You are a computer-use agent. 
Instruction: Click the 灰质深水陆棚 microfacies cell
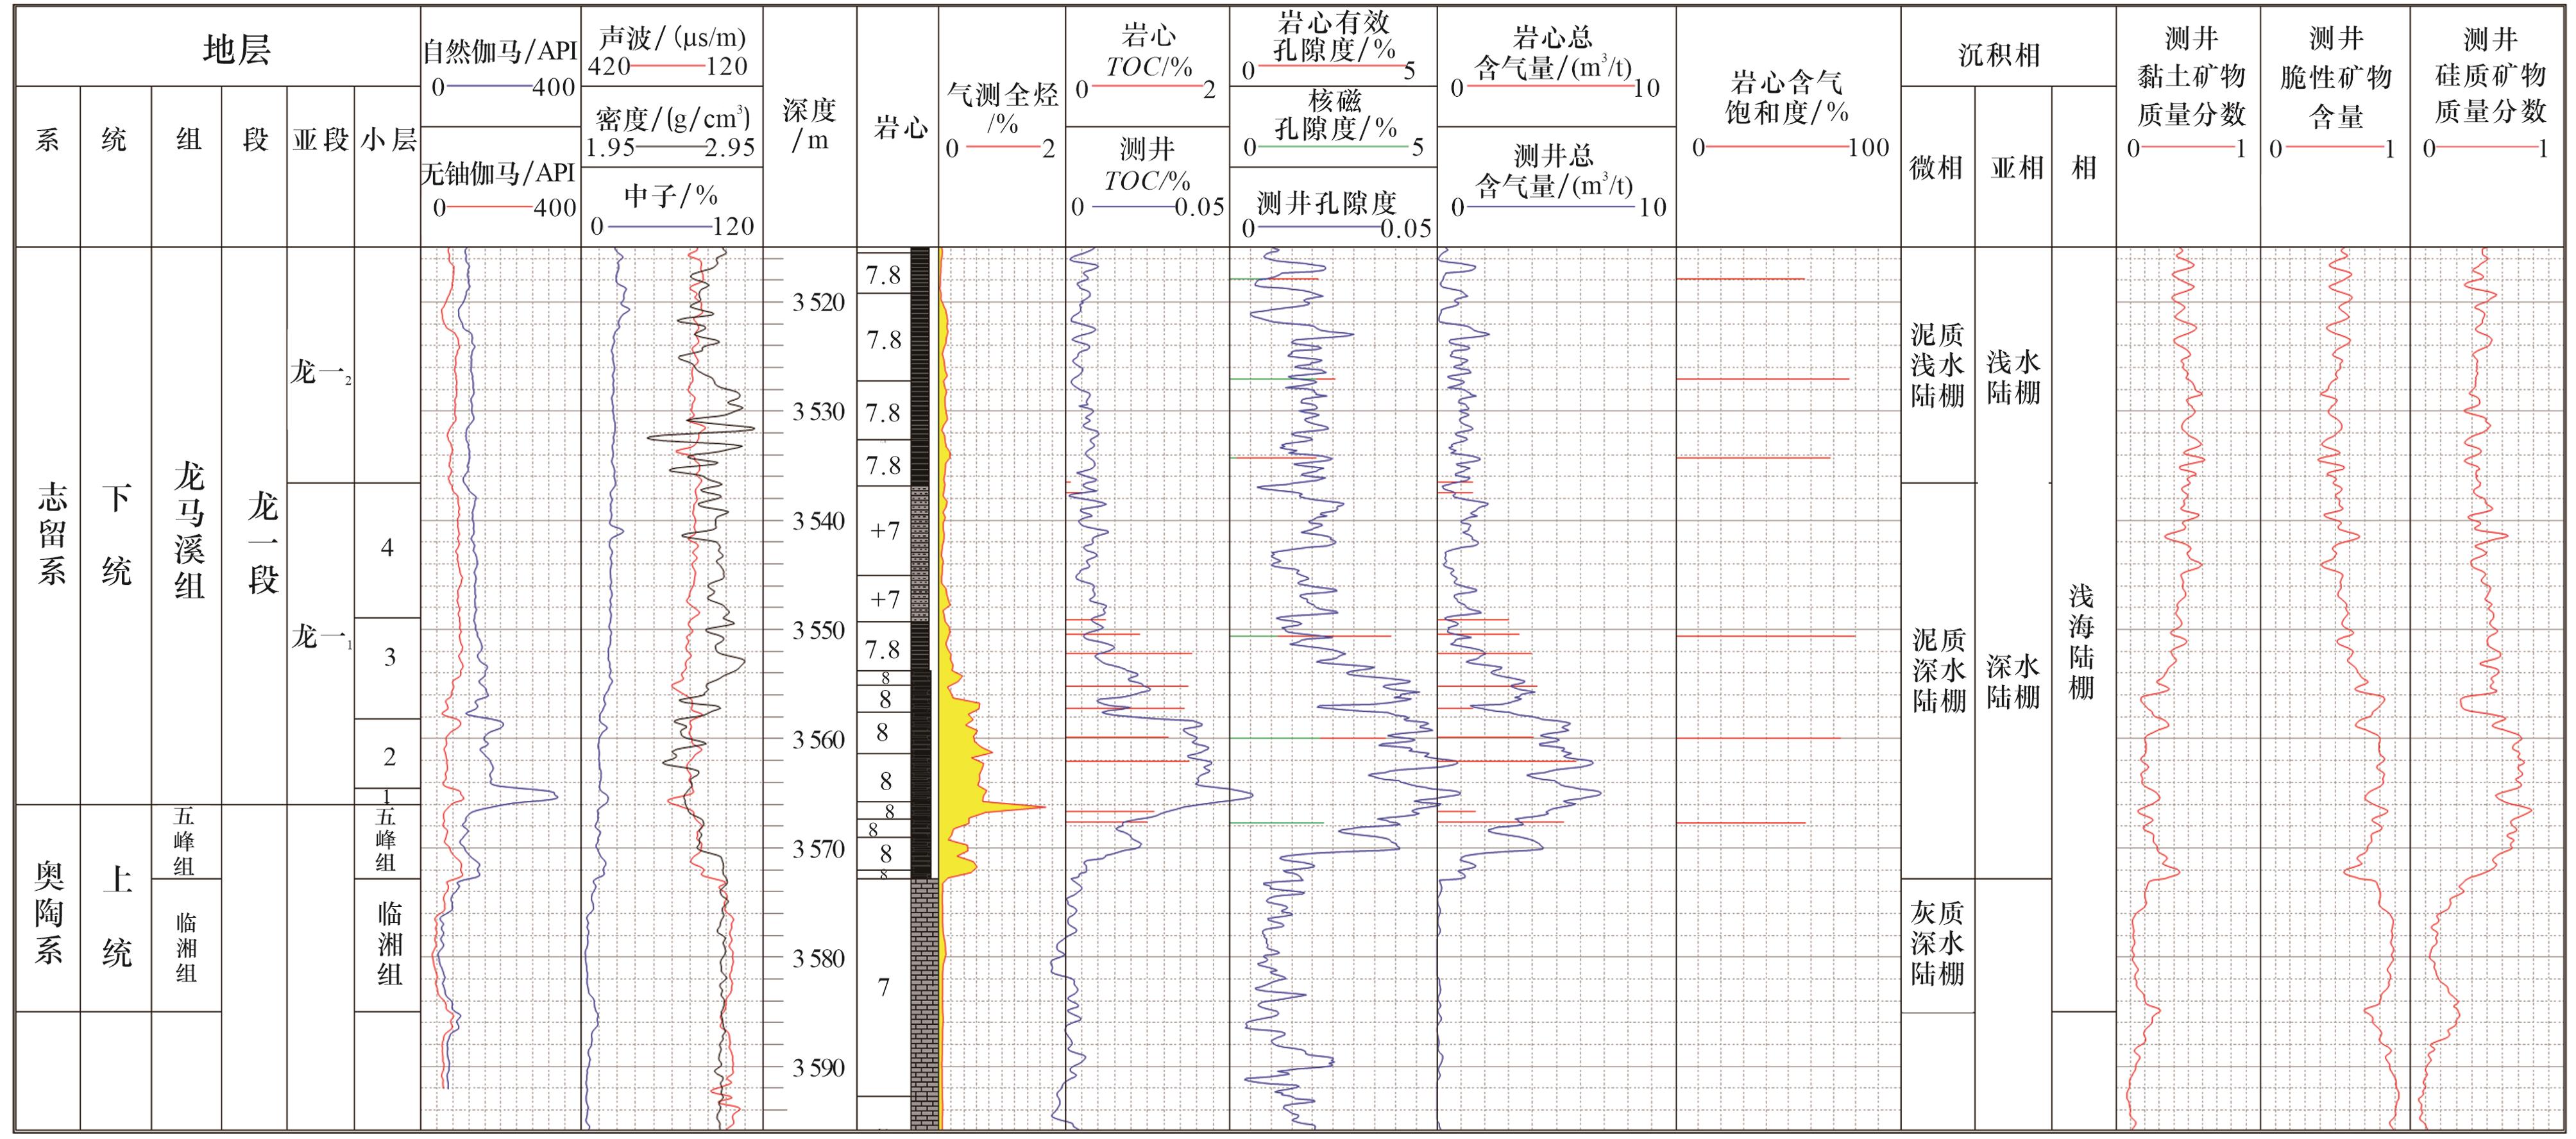1937,943
